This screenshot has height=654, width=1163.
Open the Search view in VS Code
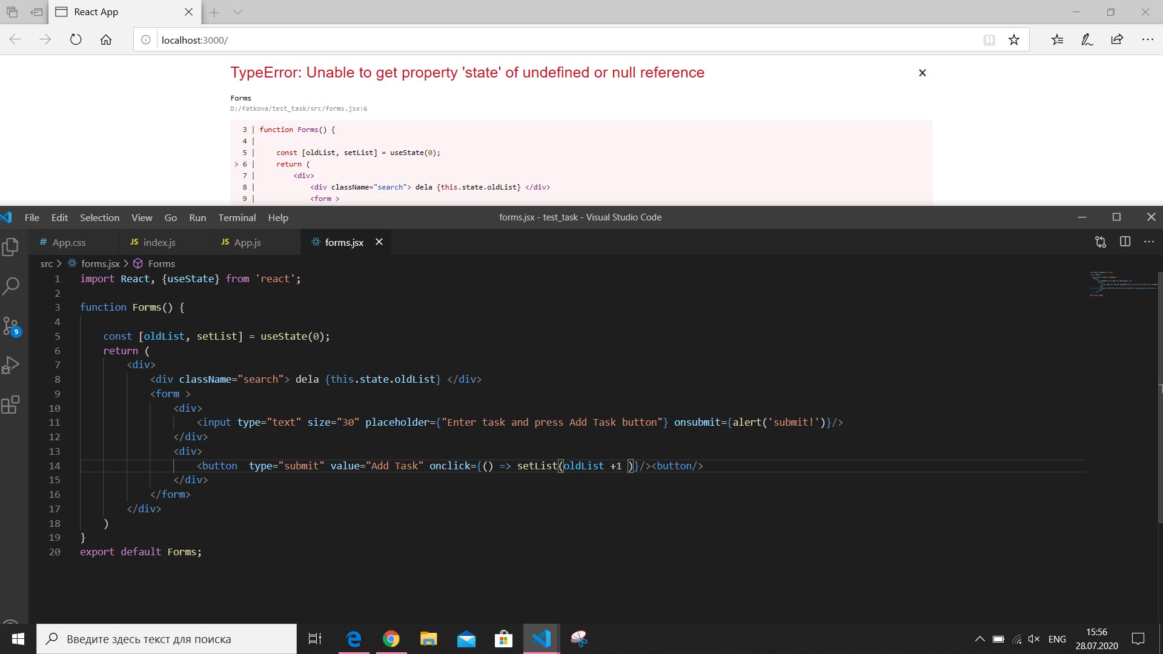(11, 286)
